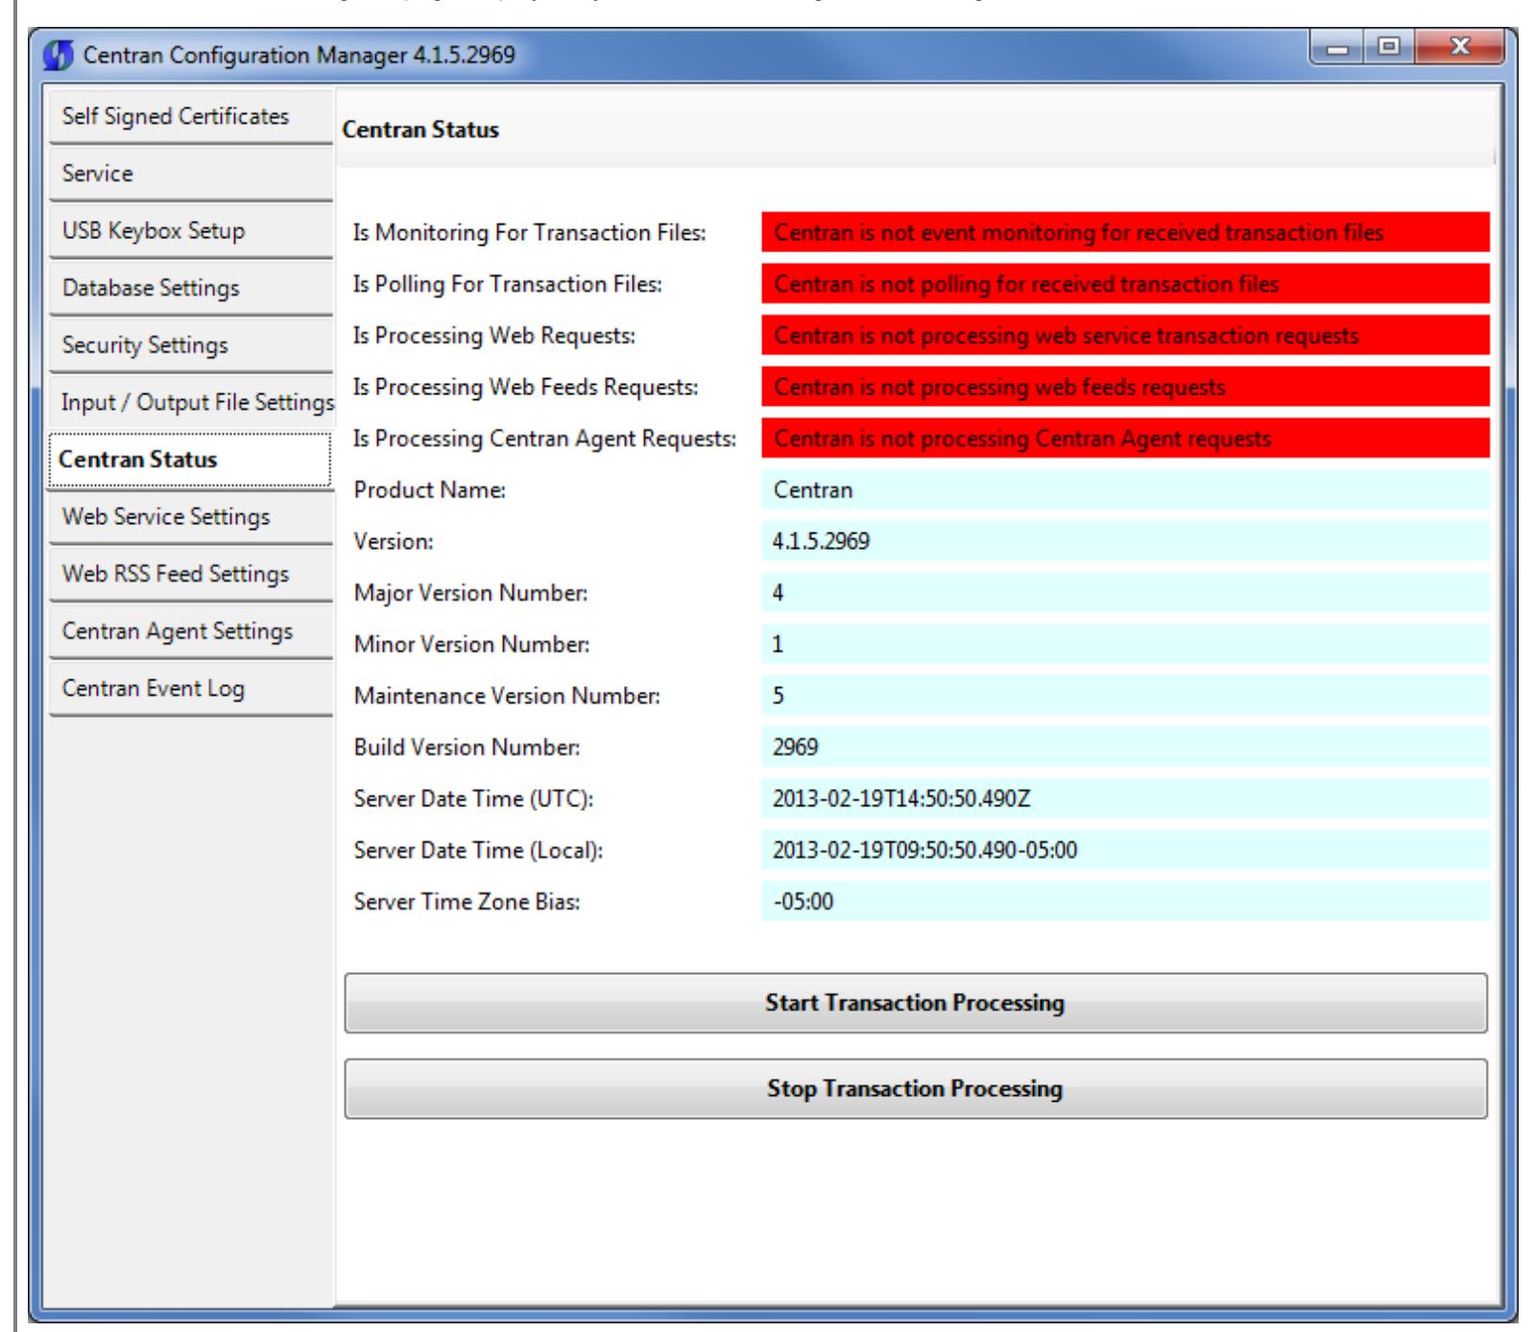
Task: Click the Major Version Number value 4
Action: 1126,593
